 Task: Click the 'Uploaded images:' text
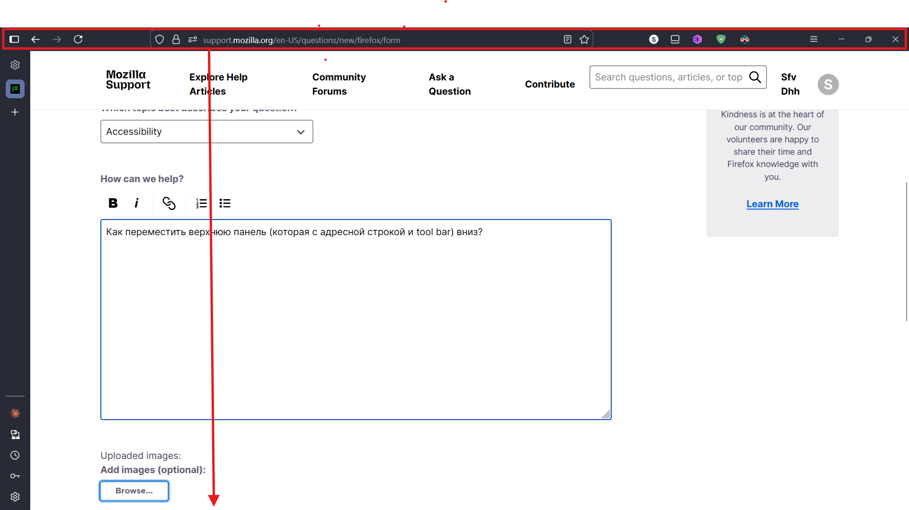coord(141,456)
